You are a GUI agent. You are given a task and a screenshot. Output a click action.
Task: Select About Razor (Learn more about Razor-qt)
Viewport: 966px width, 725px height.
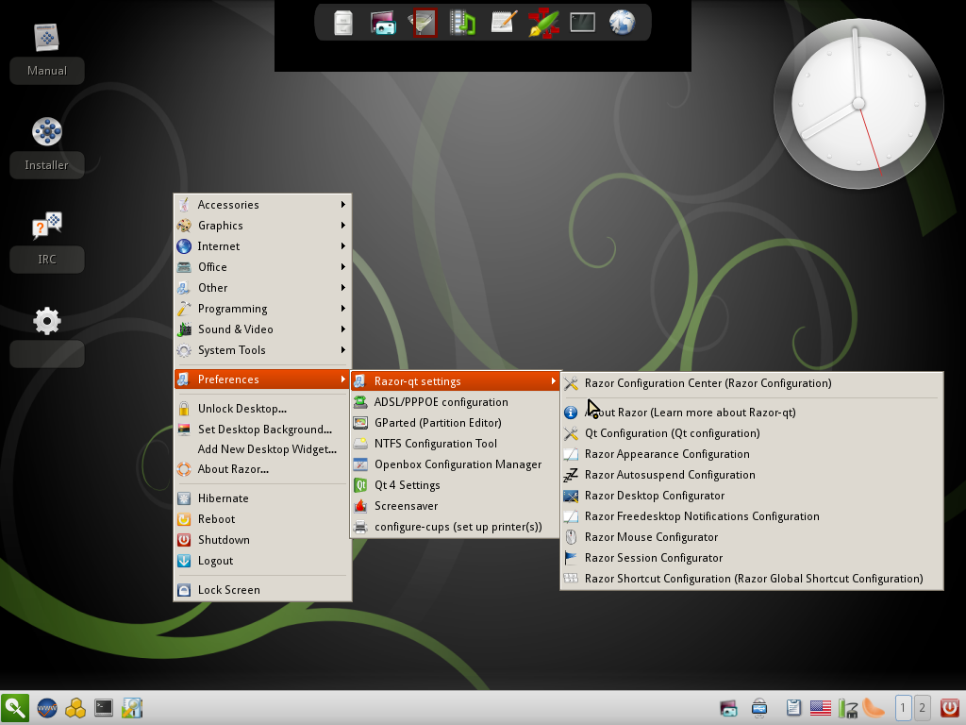[752, 413]
